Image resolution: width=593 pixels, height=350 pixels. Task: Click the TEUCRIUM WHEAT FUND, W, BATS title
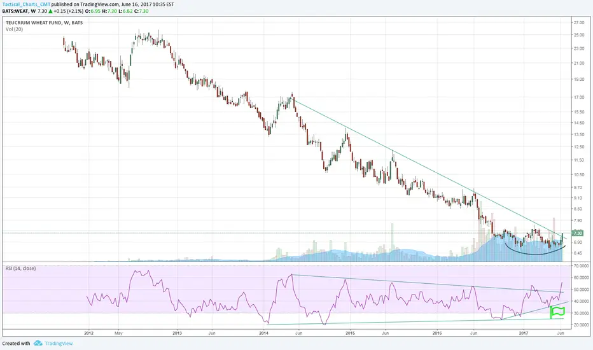(45, 23)
